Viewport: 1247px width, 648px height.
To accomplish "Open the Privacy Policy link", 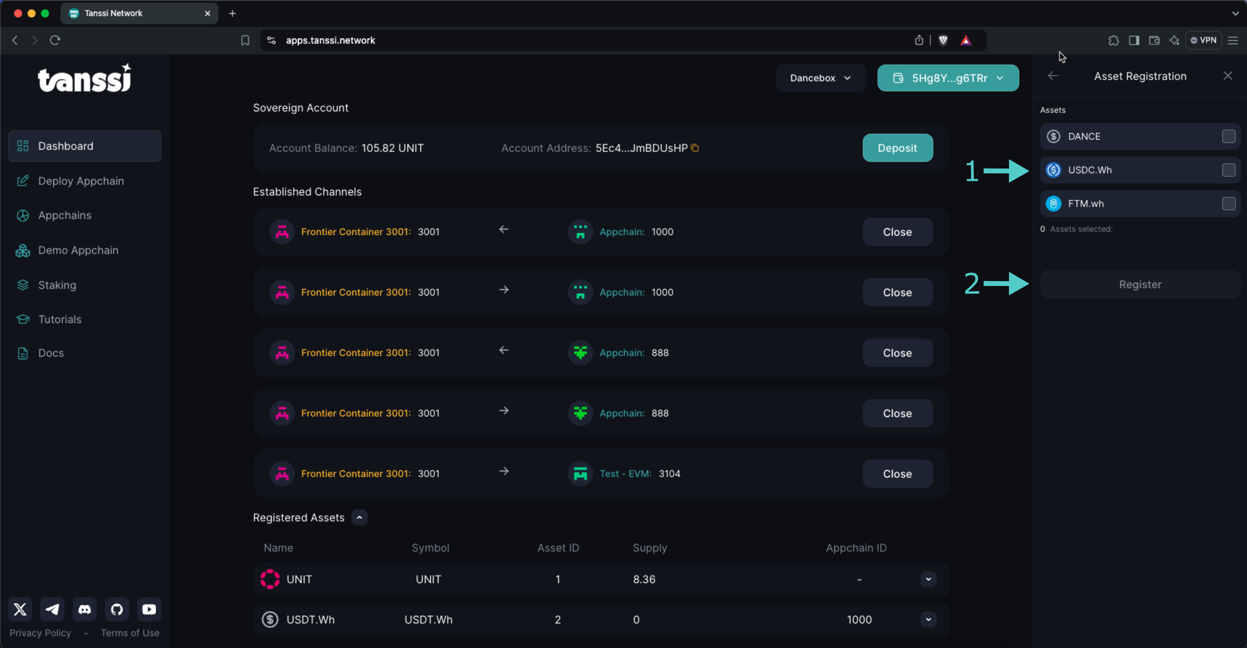I will [40, 633].
